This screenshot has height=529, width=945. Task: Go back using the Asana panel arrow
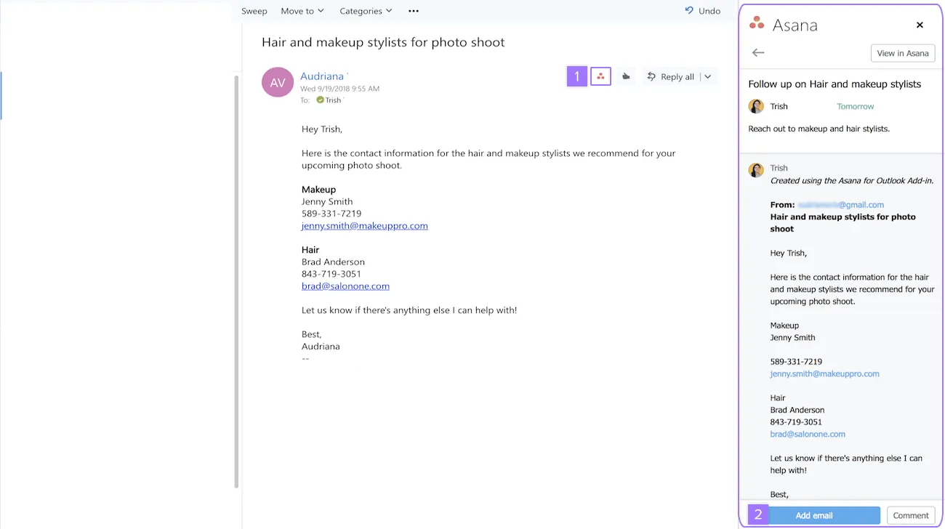point(757,52)
